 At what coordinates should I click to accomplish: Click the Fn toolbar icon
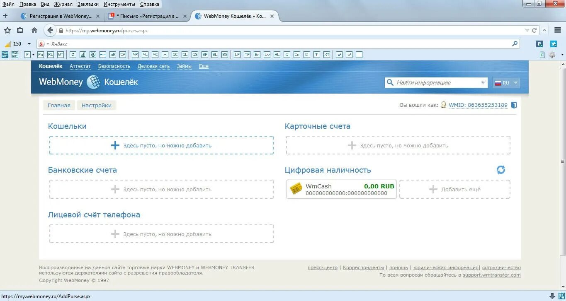pyautogui.click(x=40, y=55)
